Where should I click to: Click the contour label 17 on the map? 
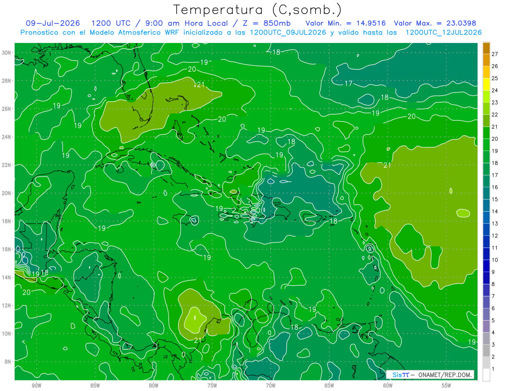(x=348, y=84)
